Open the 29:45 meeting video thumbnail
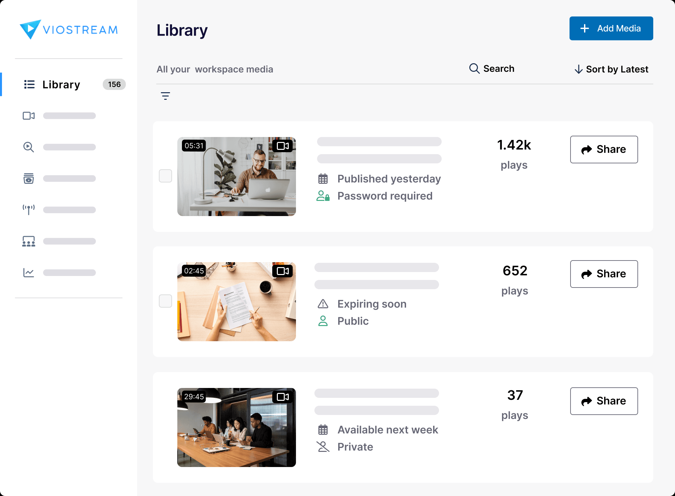Viewport: 675px width, 496px height. tap(236, 427)
